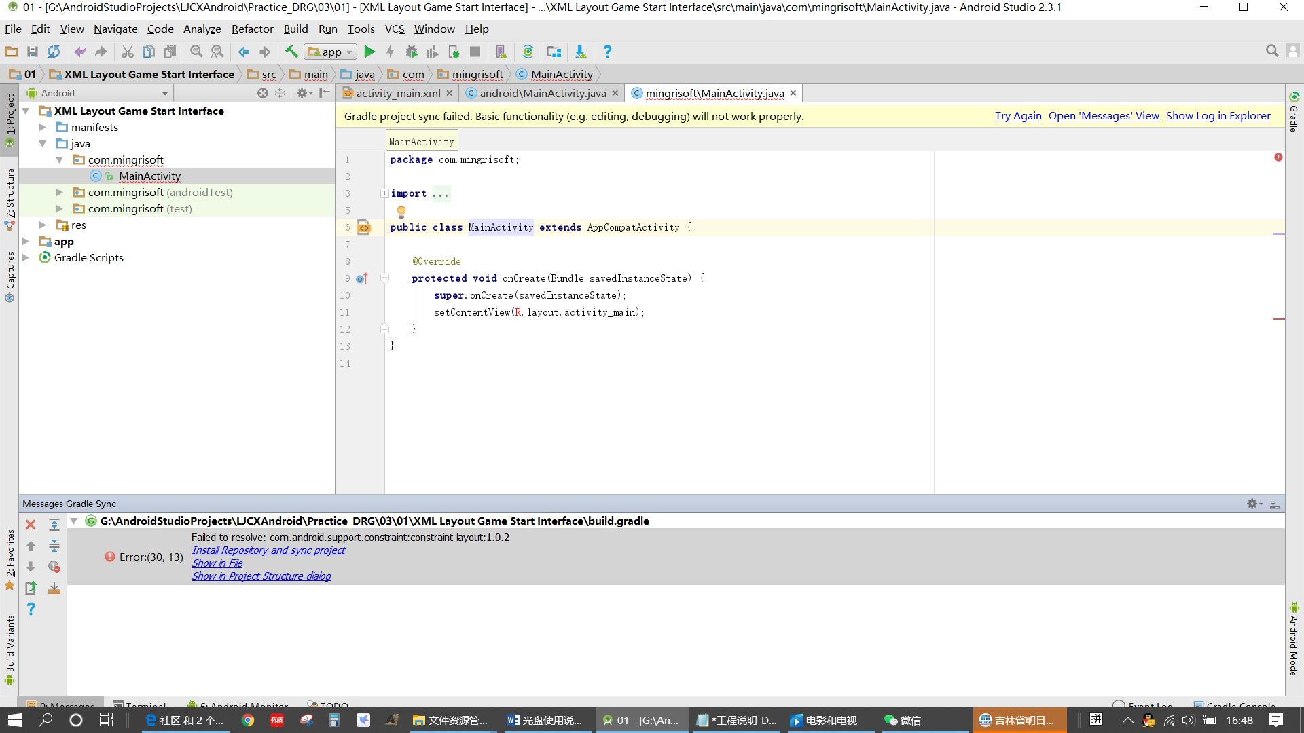Navigate forward with the right arrow icon
This screenshot has height=733, width=1304.
(265, 52)
